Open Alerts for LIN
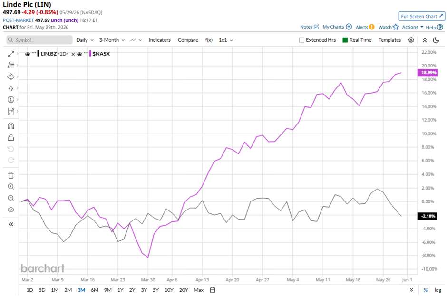 coord(365,27)
